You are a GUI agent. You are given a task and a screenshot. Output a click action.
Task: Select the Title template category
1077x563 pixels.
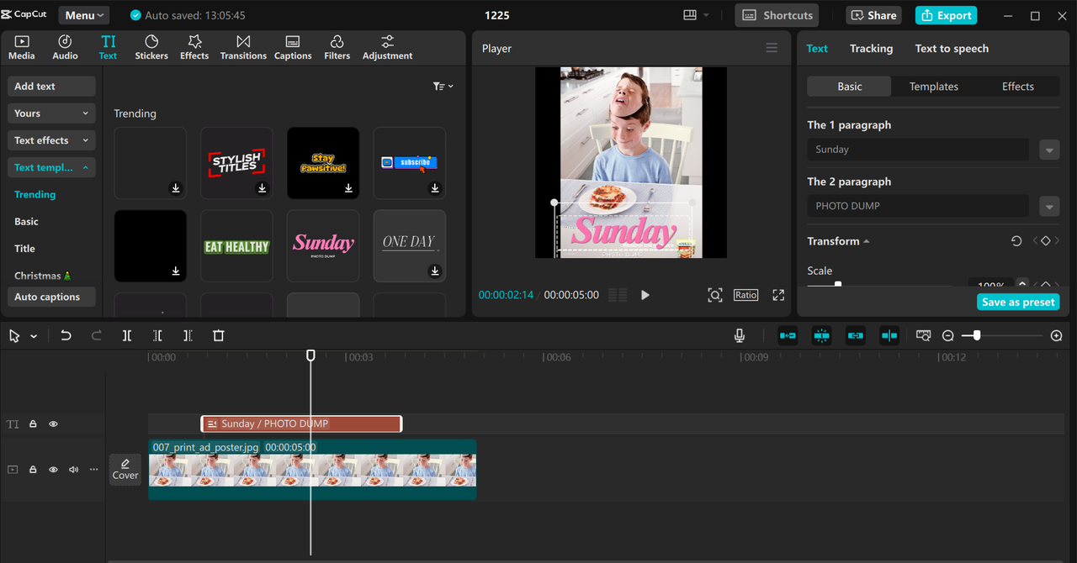coord(24,249)
